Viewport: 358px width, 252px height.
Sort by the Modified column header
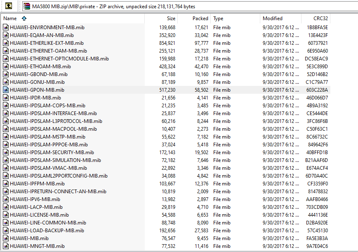pyautogui.click(x=280, y=18)
